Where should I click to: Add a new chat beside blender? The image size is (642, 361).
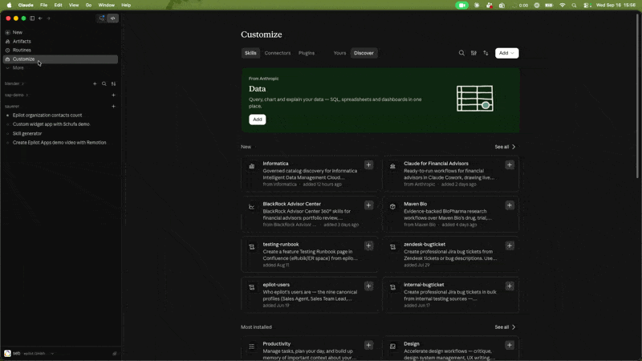95,83
